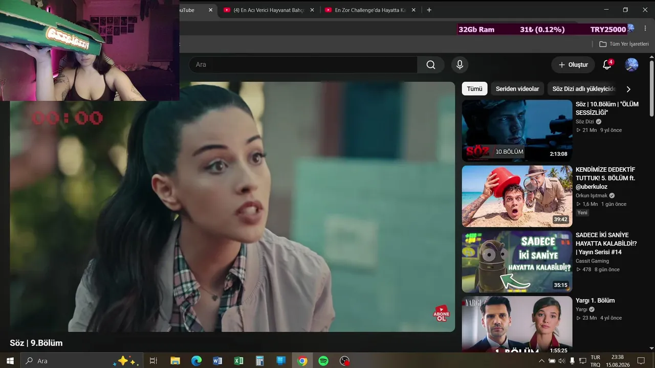Screen dimensions: 655x368
Task: Click the ABONE OL subscribe badge on video
Action: pos(441,314)
